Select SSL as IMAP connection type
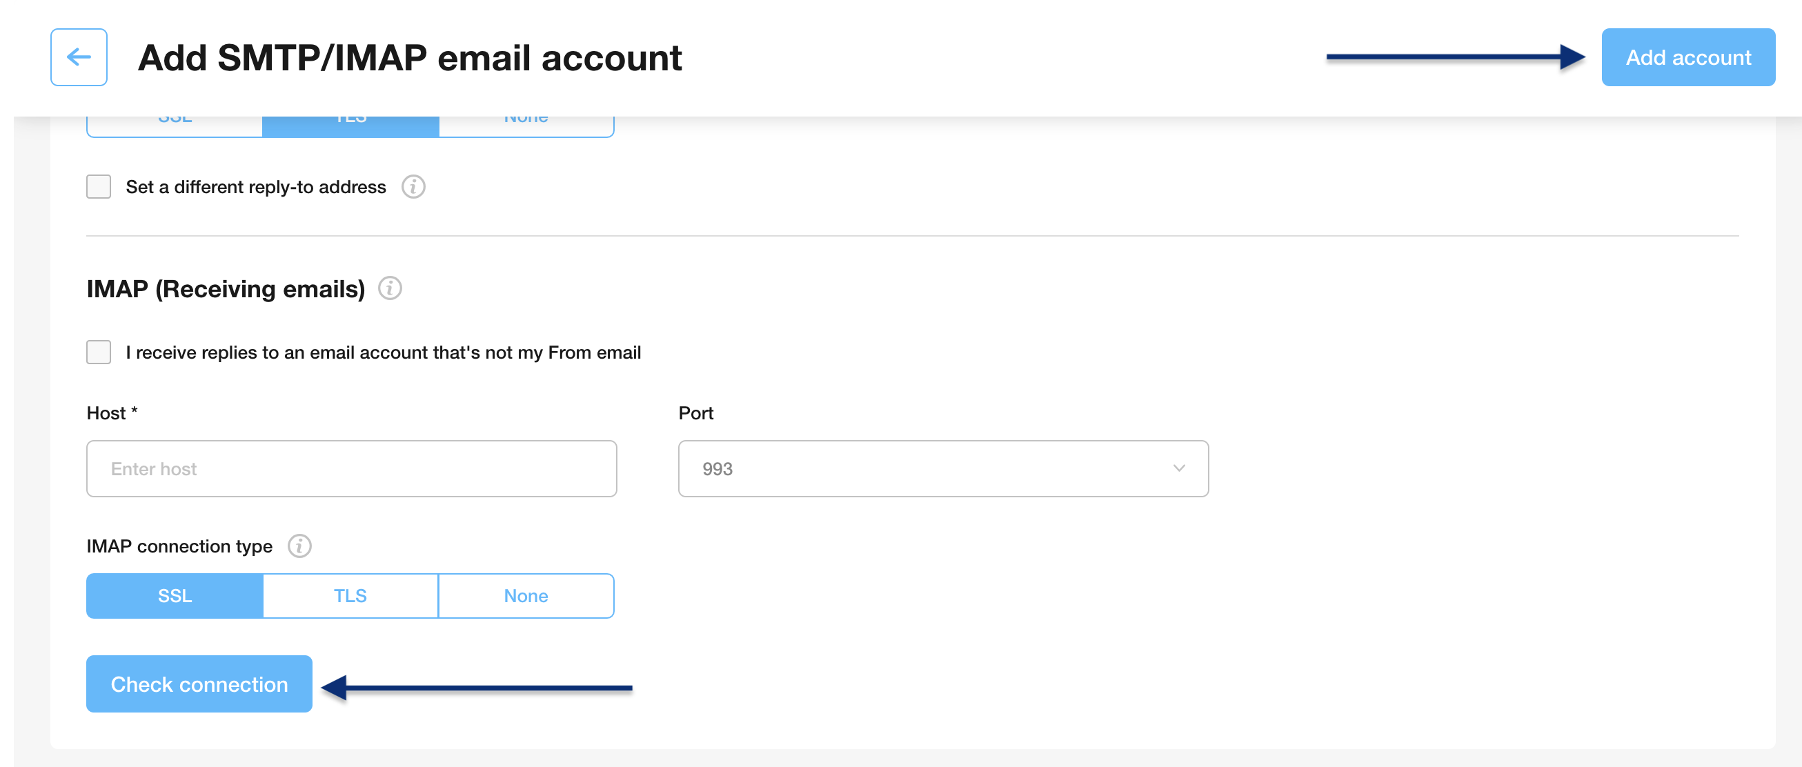 click(x=174, y=596)
